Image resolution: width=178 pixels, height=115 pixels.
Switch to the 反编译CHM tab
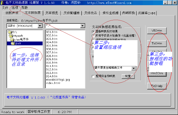click(x=147, y=13)
